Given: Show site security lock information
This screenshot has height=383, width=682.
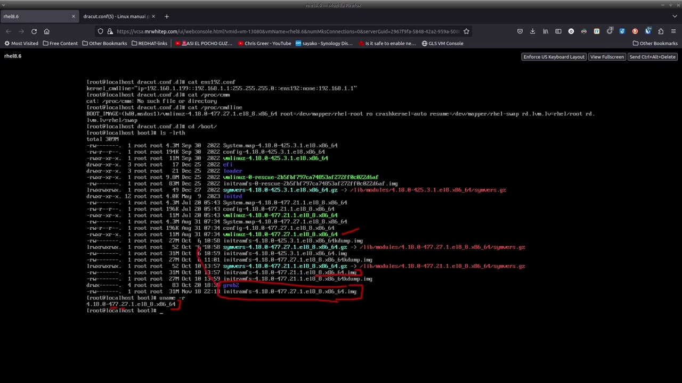Looking at the screenshot, I should (110, 31).
